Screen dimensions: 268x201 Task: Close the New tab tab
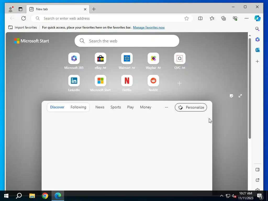85,9
